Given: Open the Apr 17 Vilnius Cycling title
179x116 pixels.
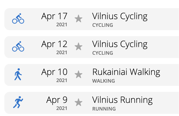Looking at the screenshot, I should click(x=120, y=17).
